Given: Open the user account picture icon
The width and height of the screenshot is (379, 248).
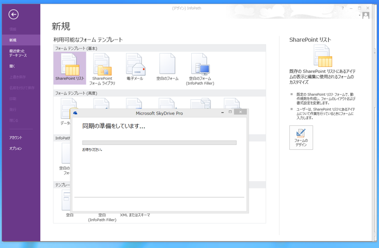Looking at the screenshot, I should click(x=366, y=16).
